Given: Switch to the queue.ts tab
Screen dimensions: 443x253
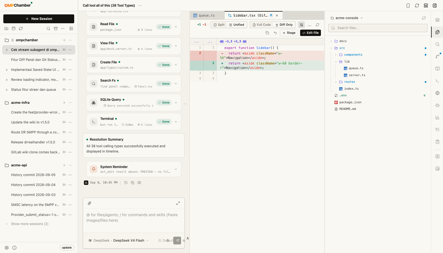Looking at the screenshot, I should [x=207, y=16].
